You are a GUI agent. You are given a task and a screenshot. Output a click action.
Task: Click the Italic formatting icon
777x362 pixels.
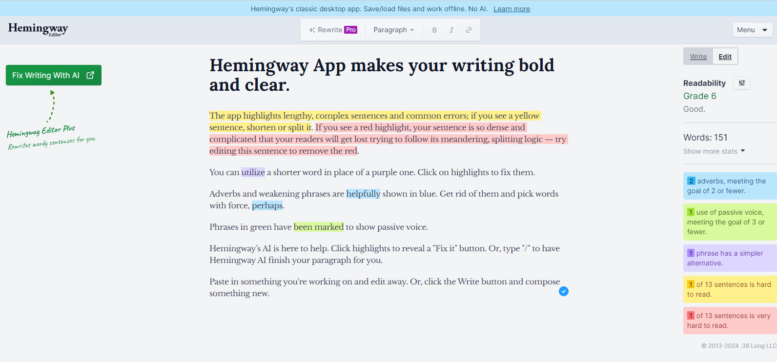(x=451, y=30)
